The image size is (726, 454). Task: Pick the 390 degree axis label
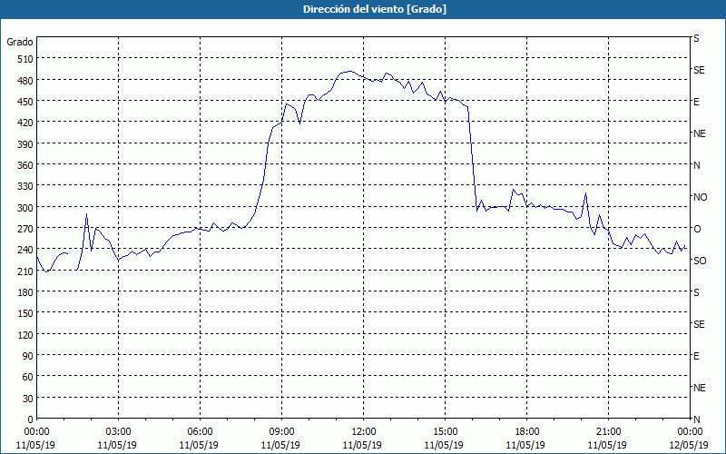(26, 144)
